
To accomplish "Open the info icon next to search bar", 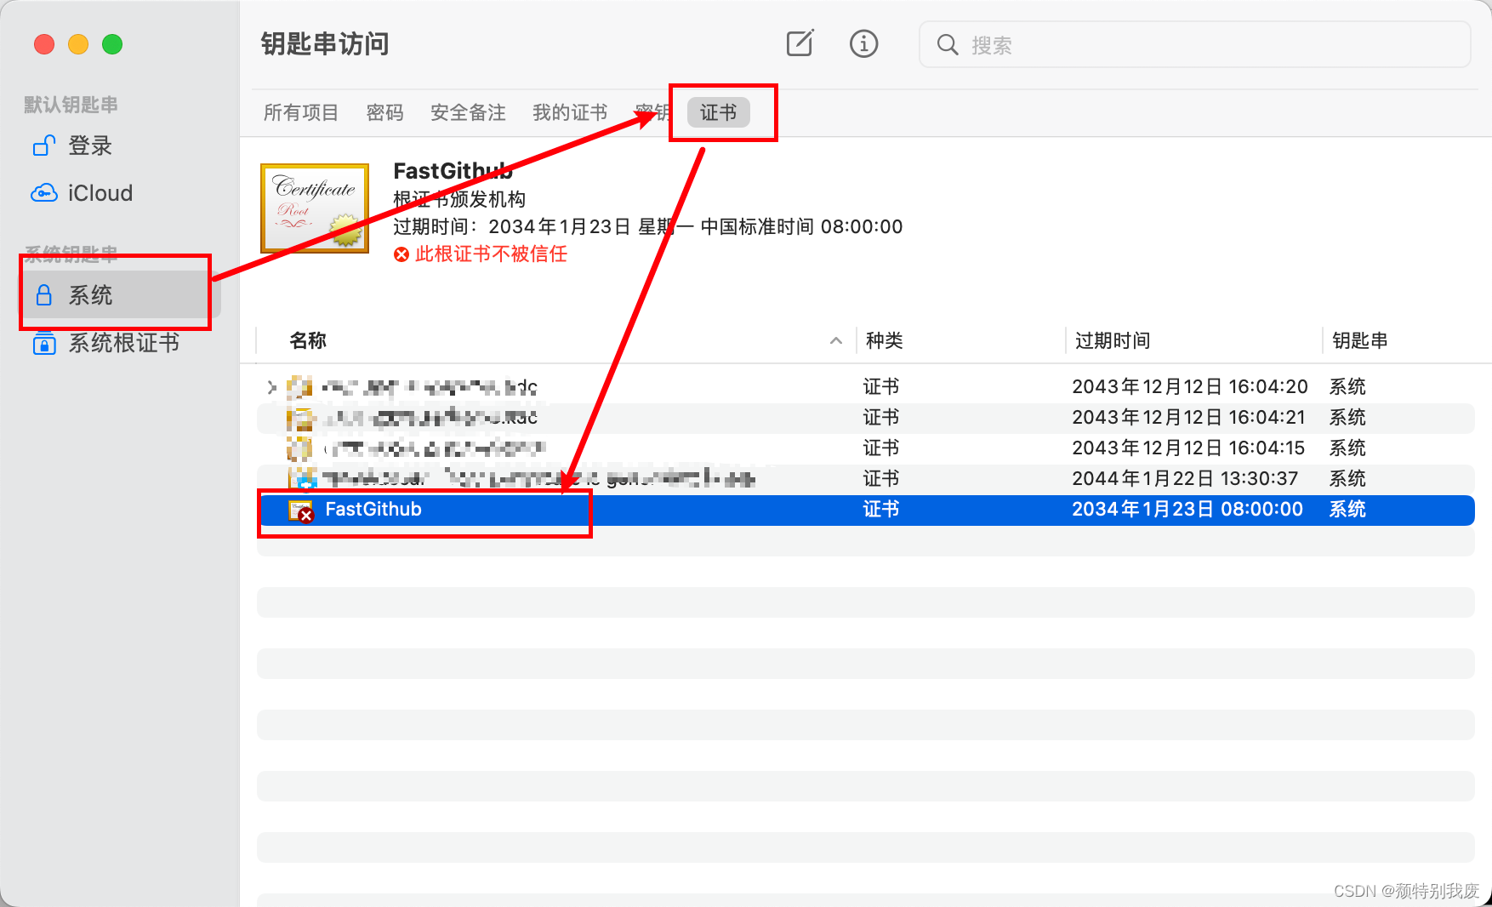I will [x=863, y=43].
